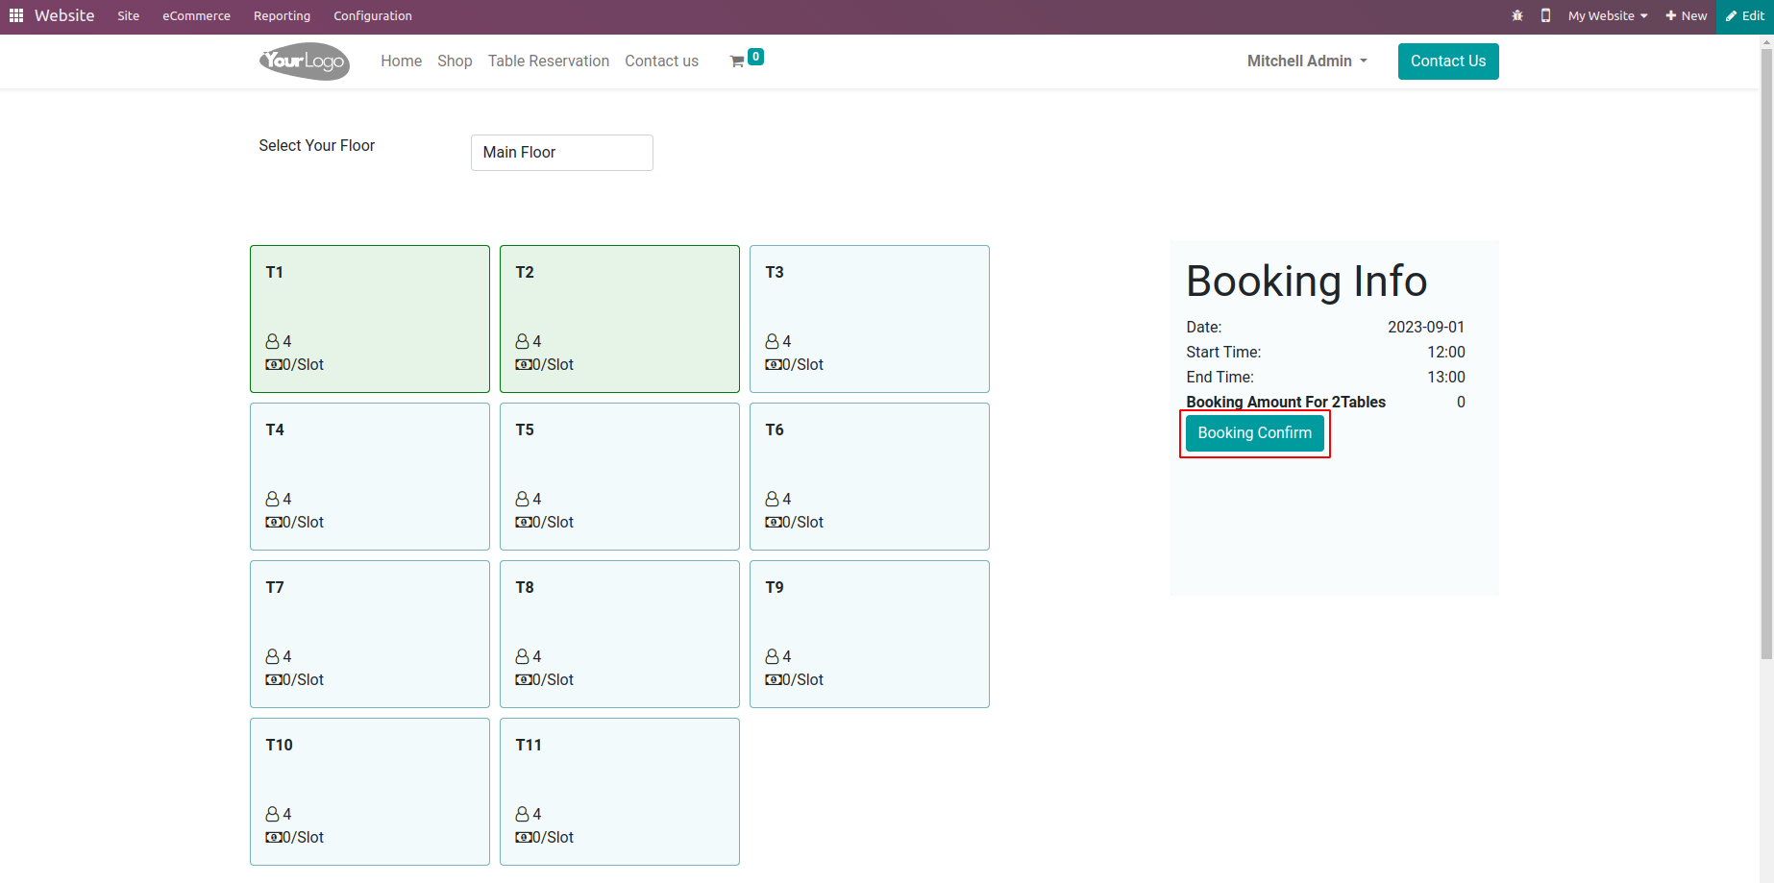This screenshot has width=1774, height=883.
Task: Toggle mobile preview phone icon
Action: click(x=1545, y=15)
